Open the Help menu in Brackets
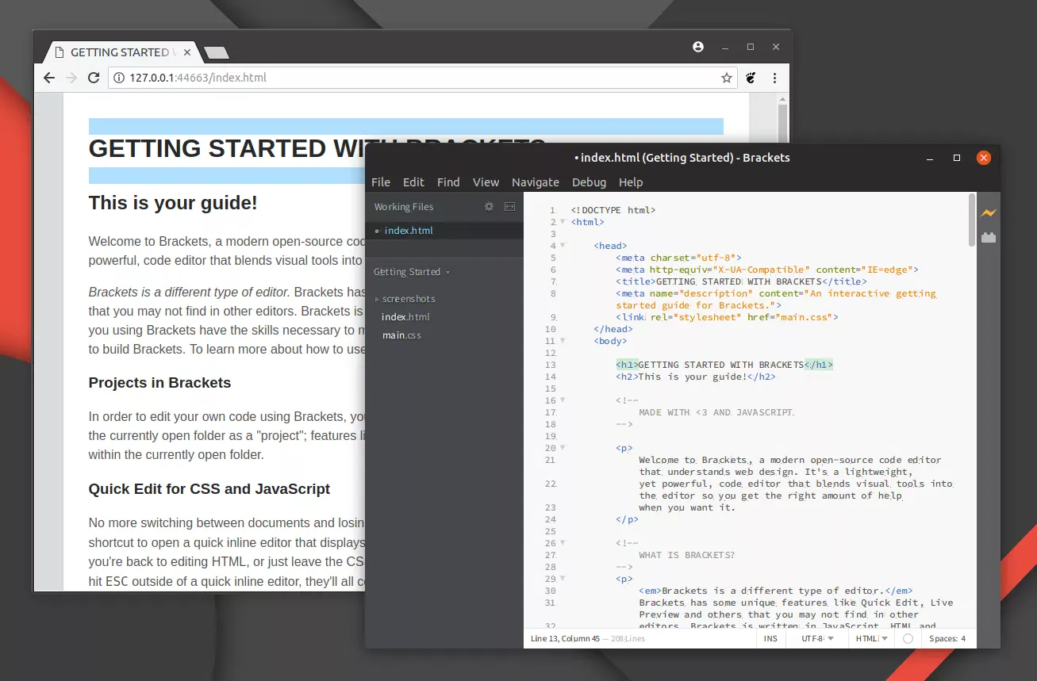Image resolution: width=1037 pixels, height=681 pixels. pyautogui.click(x=631, y=182)
